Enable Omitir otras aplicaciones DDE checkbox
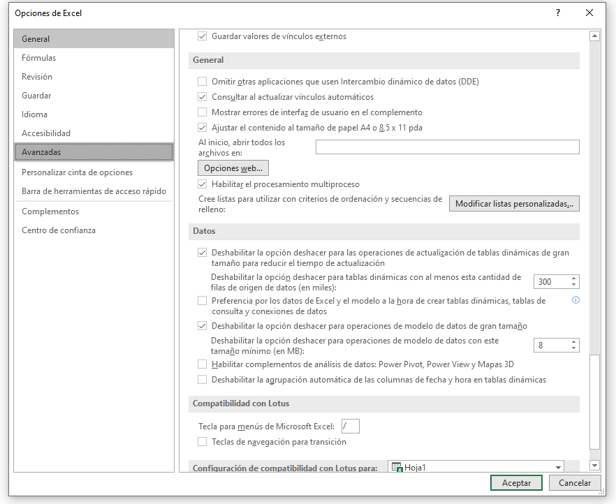The image size is (616, 504). (x=202, y=82)
